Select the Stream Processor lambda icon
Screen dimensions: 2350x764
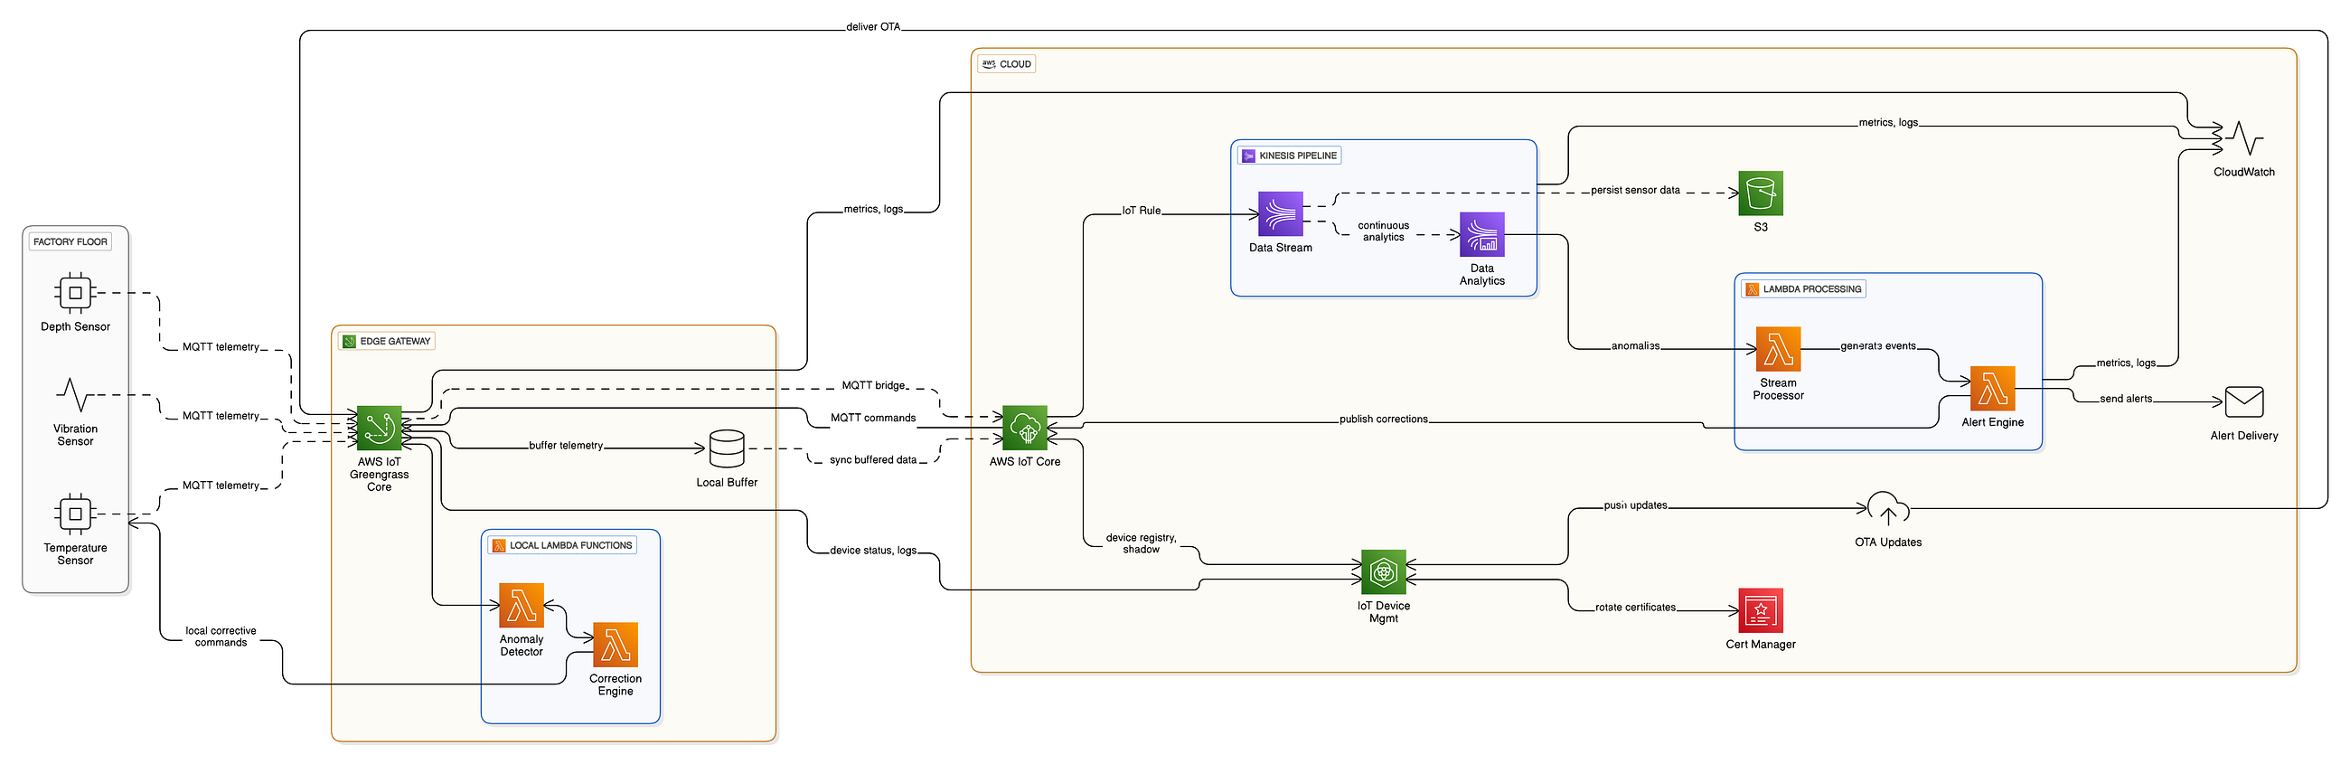1778,350
